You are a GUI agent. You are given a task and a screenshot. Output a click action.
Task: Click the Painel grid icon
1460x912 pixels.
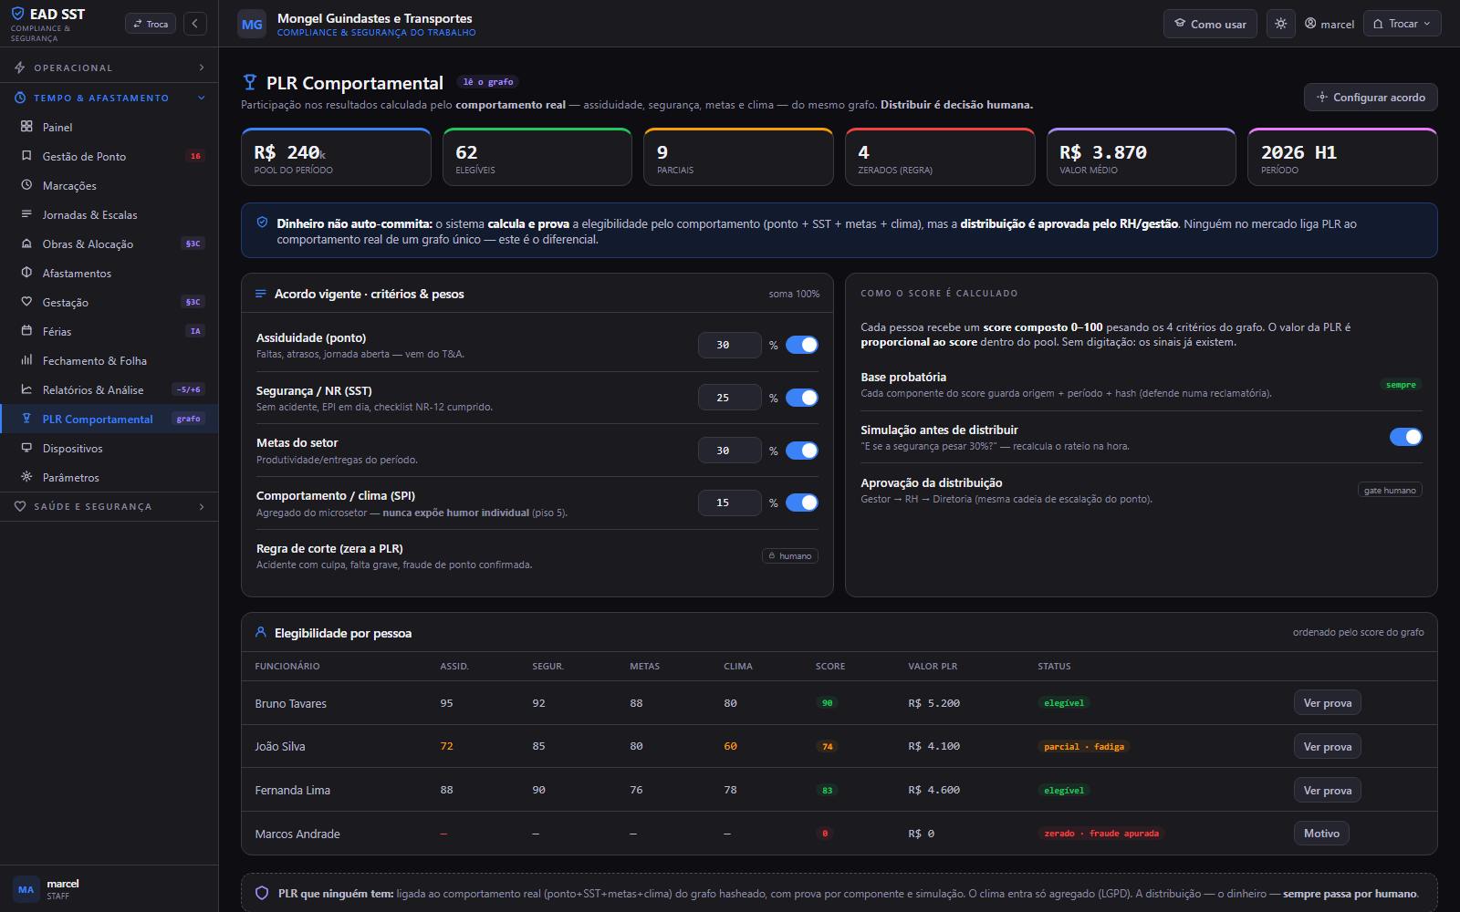tap(26, 127)
